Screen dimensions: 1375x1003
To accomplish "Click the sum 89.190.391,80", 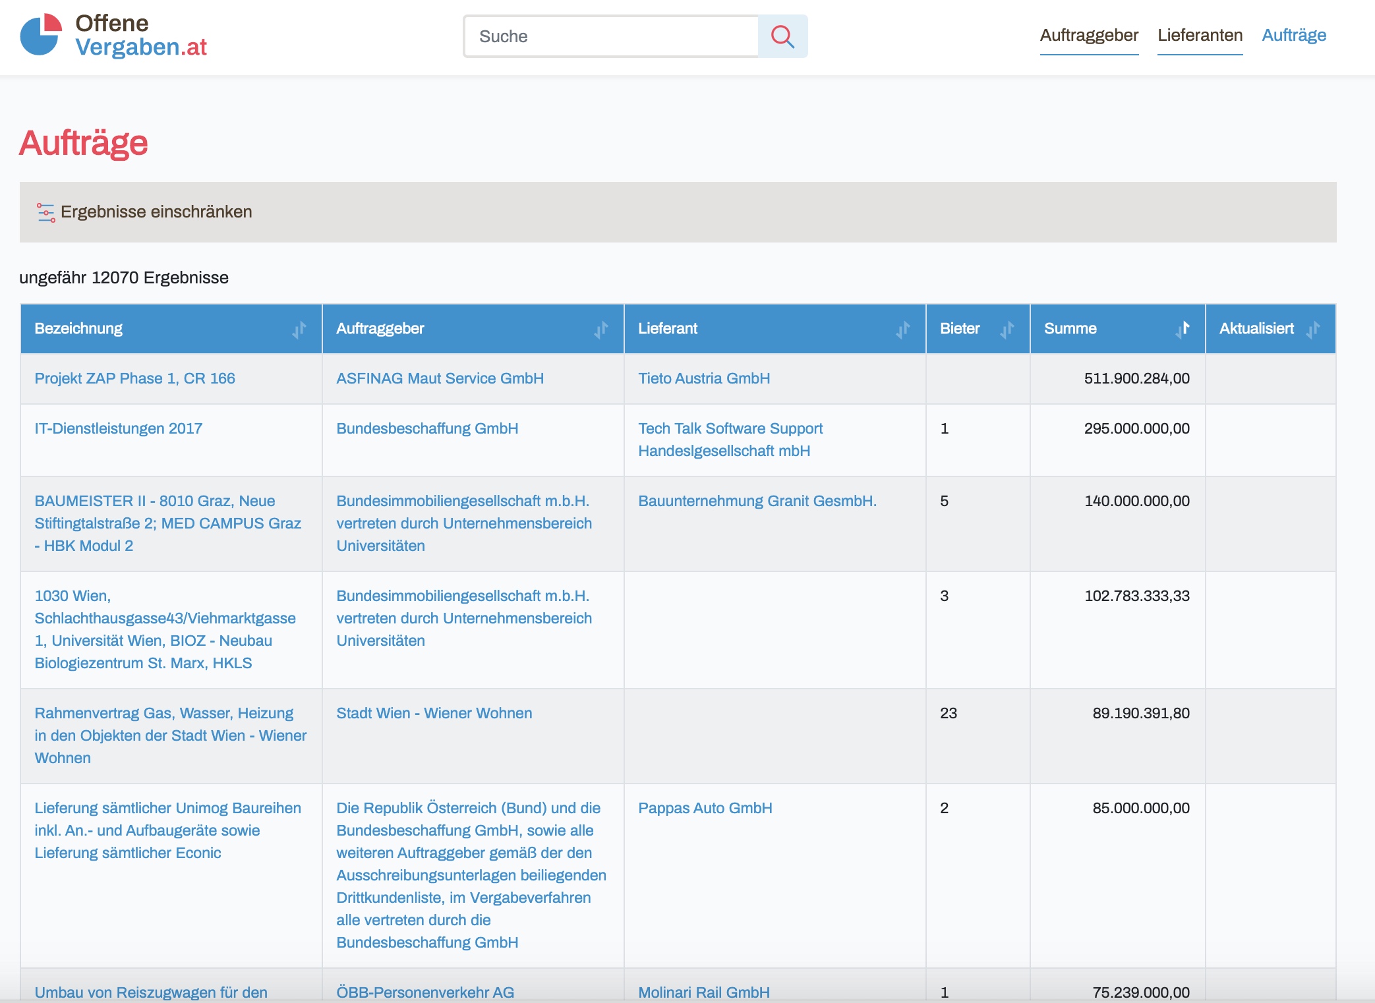I will tap(1141, 713).
